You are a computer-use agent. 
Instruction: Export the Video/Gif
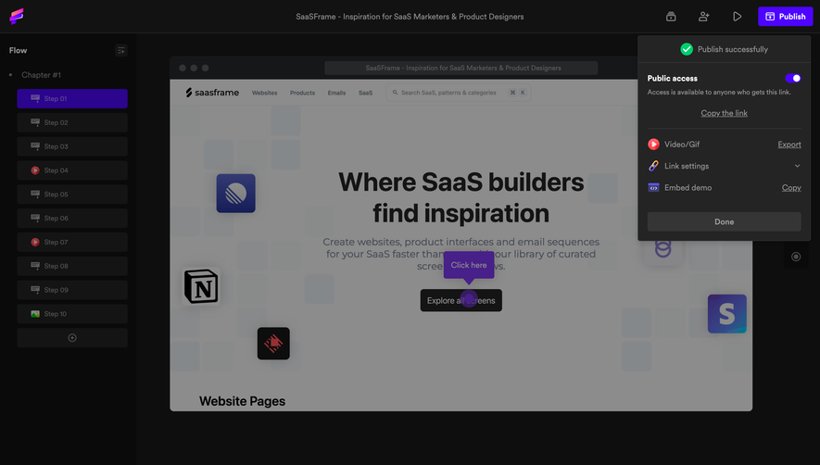click(789, 145)
